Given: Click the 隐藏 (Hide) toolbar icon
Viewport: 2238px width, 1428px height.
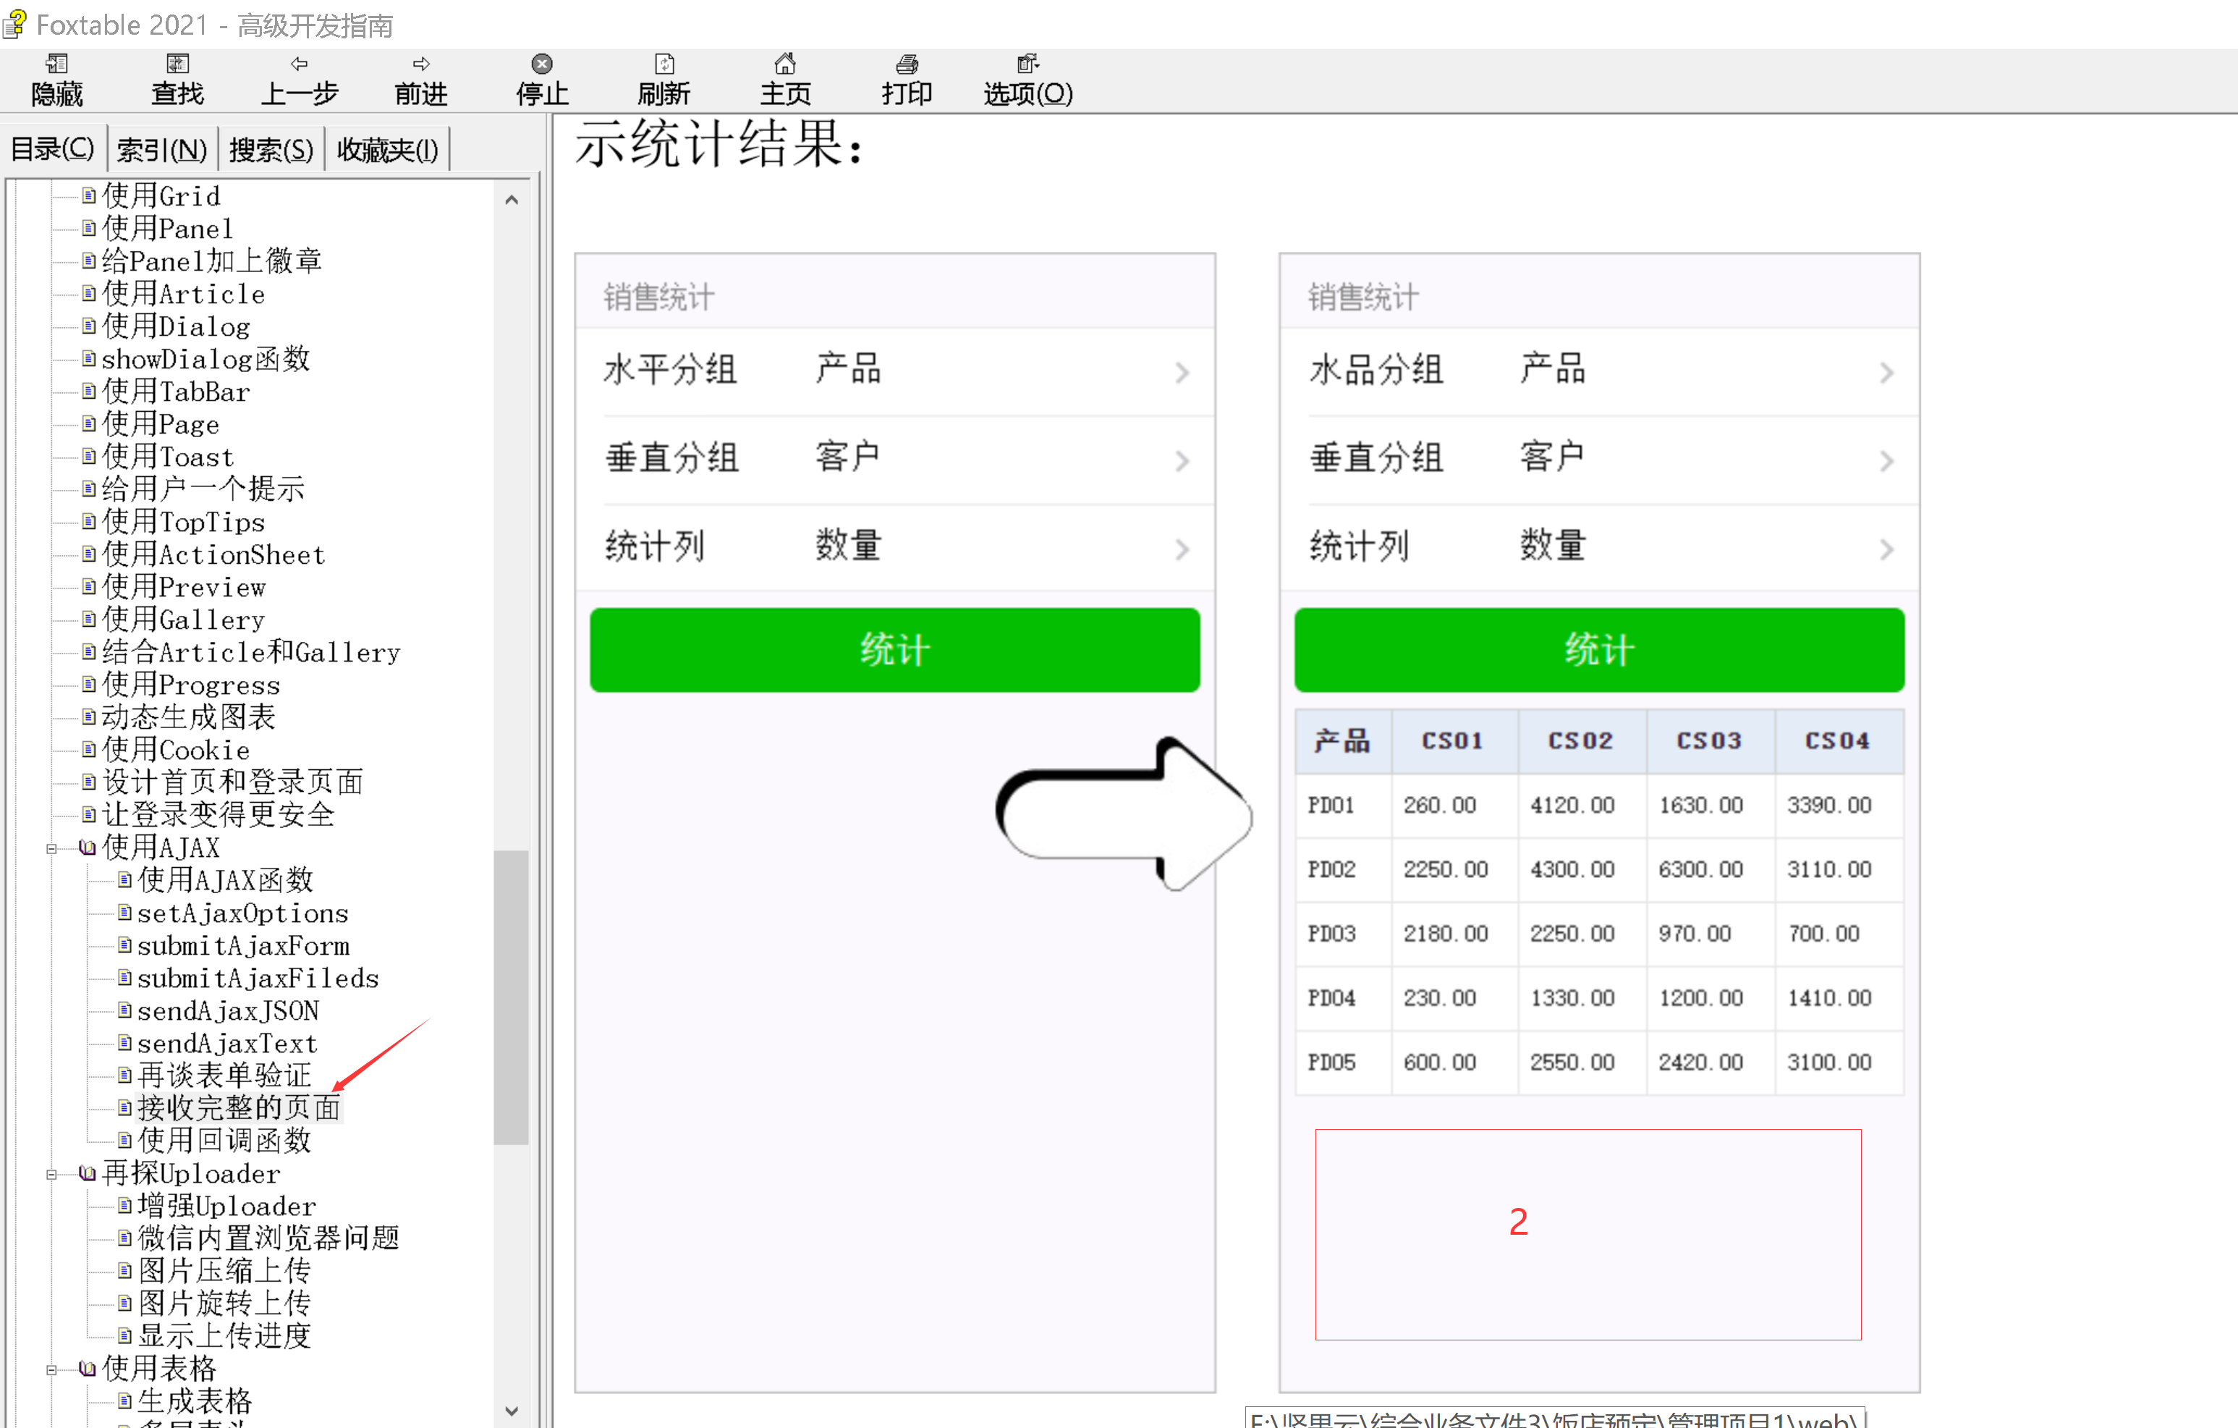Looking at the screenshot, I should coord(56,64).
